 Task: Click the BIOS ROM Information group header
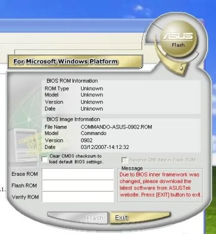coord(72,81)
